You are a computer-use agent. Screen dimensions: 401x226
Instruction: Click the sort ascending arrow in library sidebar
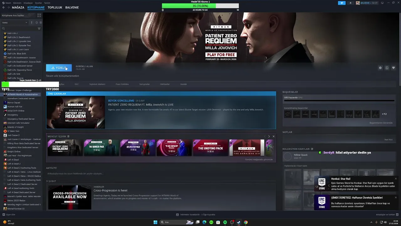[31, 23]
